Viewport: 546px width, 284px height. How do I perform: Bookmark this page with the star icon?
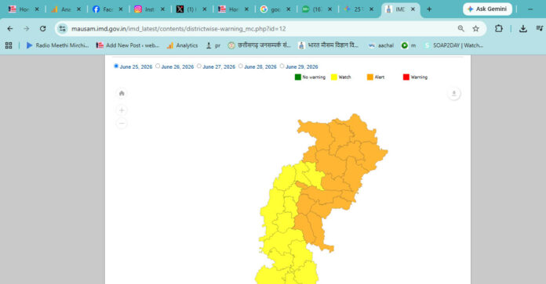coord(475,29)
